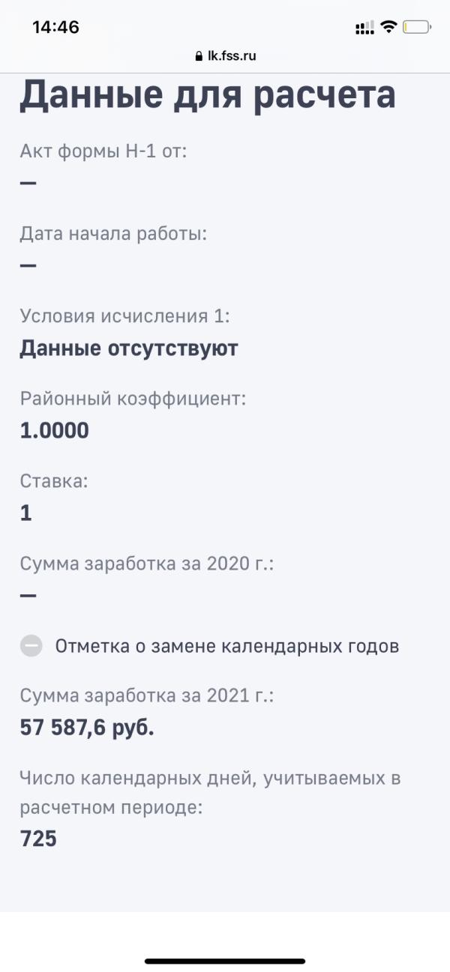Select the 57 587,6 руб. amount
This screenshot has width=450, height=972.
point(87,727)
